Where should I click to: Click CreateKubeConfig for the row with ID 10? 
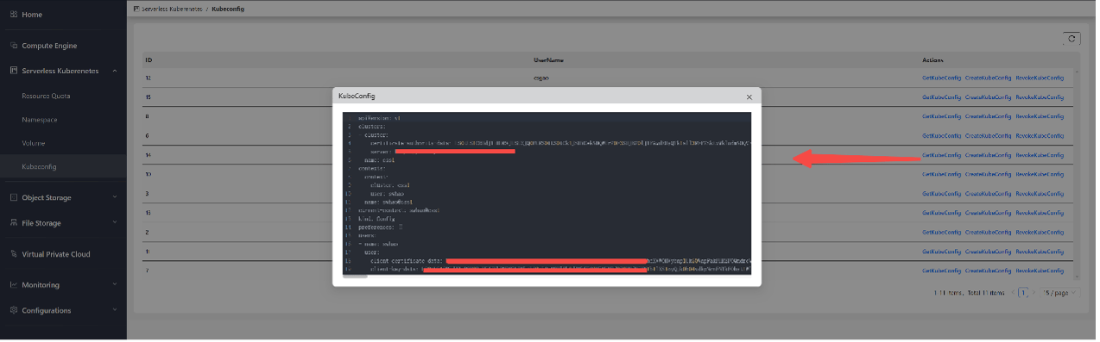click(988, 174)
